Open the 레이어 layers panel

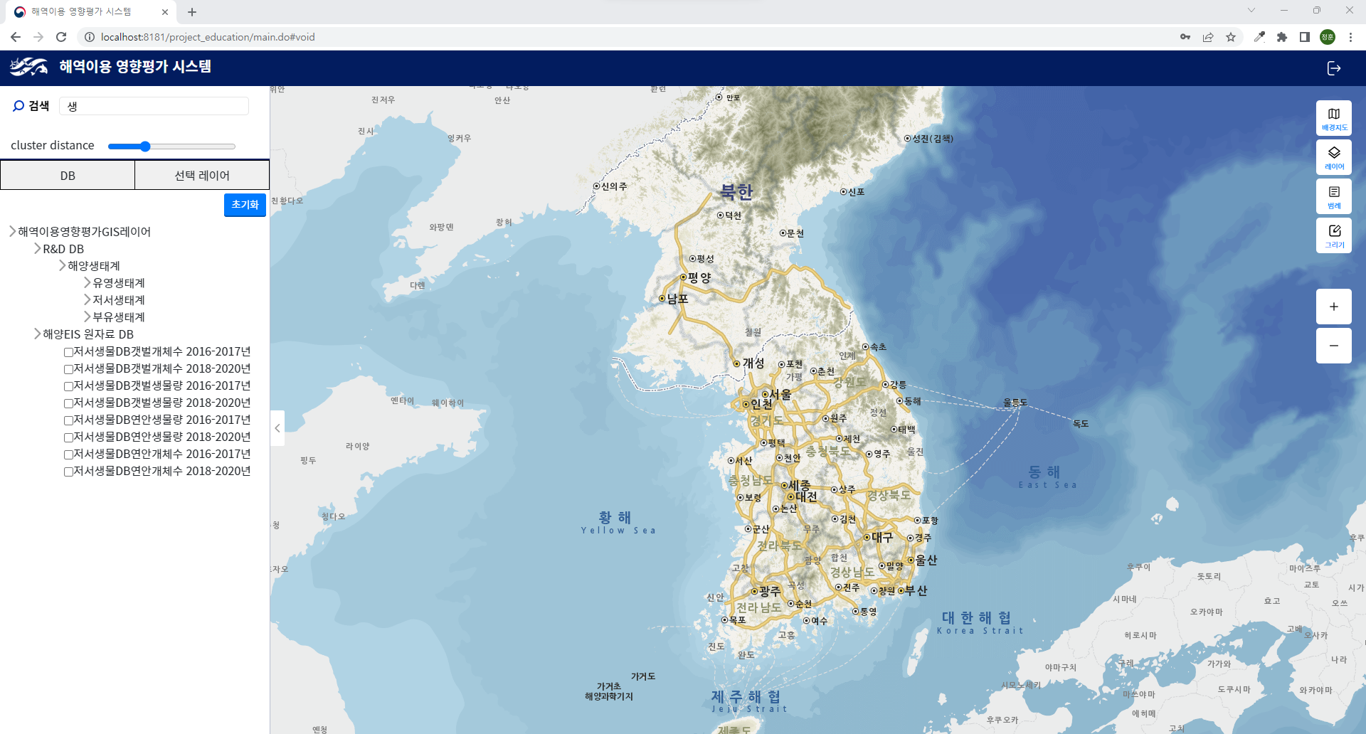[1333, 156]
